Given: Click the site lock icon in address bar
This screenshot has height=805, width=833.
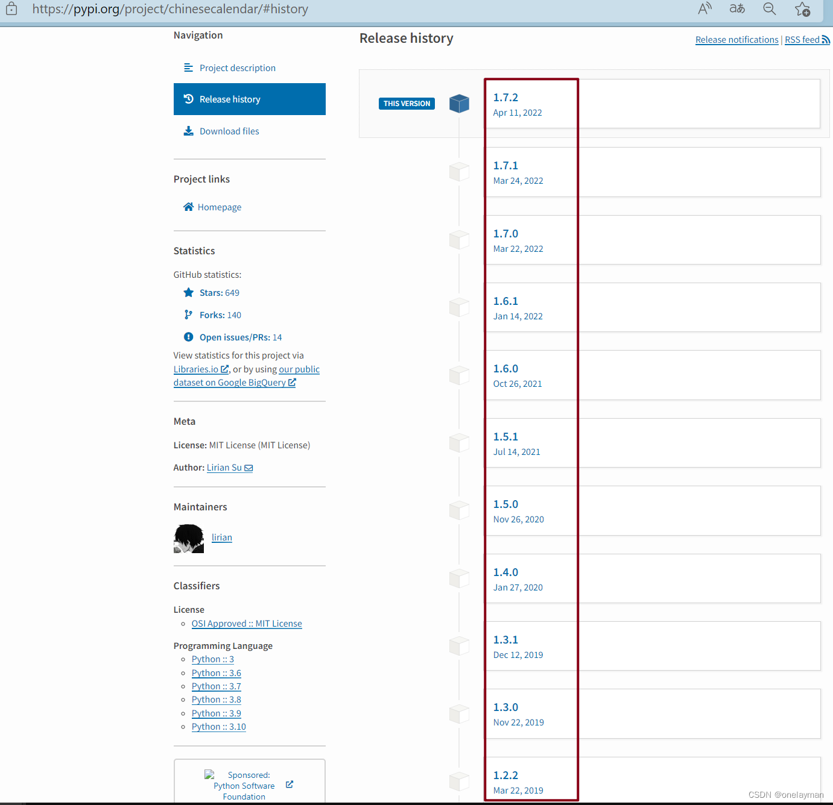Looking at the screenshot, I should 11,9.
